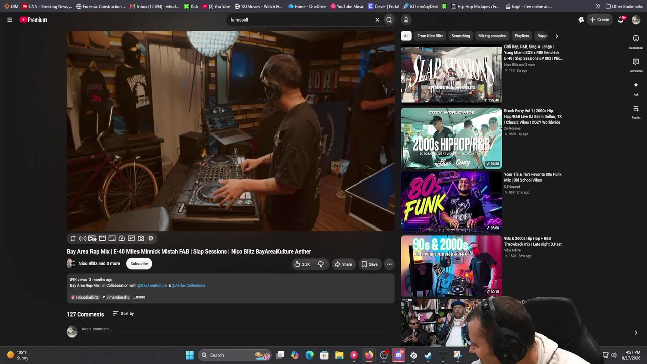Open Microsoft Store from the taskbar
Image resolution: width=647 pixels, height=364 pixels.
pos(325,355)
